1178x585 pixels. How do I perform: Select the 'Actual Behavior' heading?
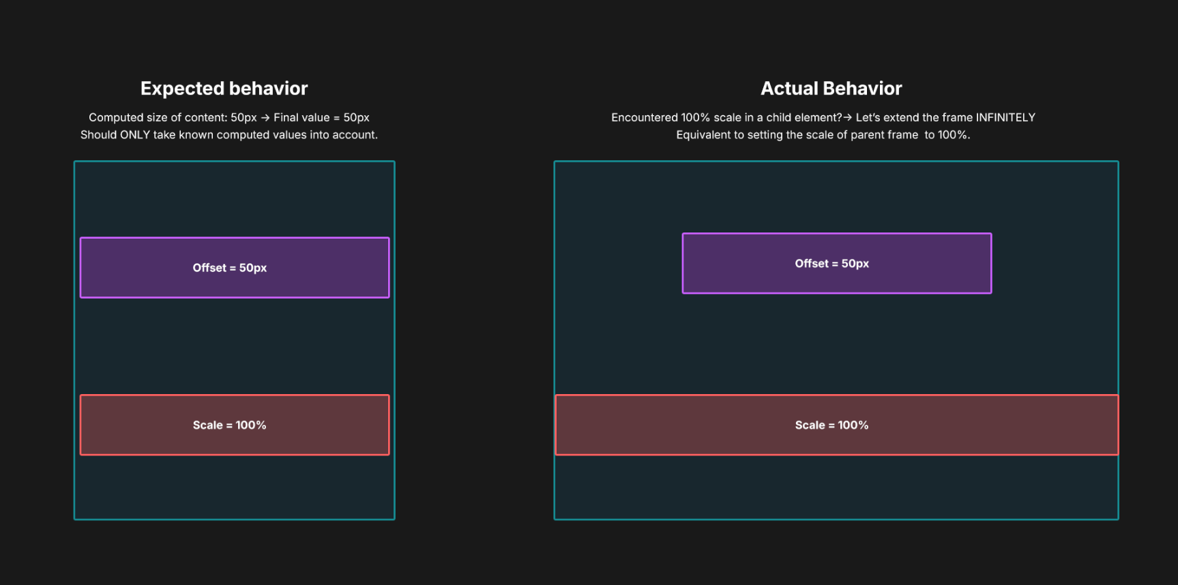831,89
